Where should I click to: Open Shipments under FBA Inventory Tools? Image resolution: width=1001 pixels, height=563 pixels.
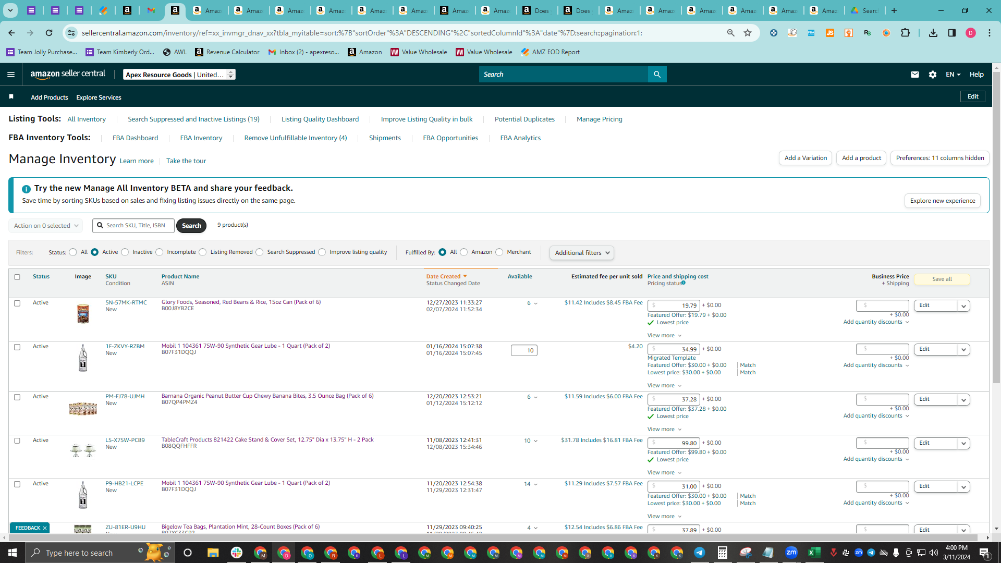(385, 138)
